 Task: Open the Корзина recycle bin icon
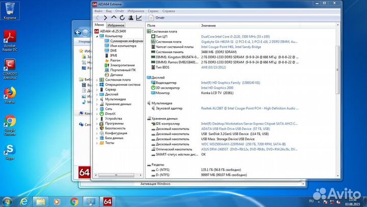tap(10, 11)
